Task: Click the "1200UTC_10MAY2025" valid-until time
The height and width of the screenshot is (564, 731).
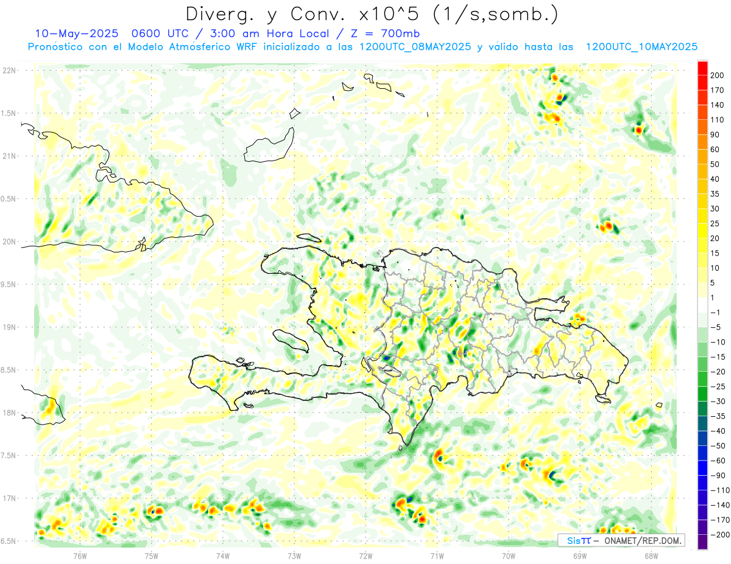Action: (641, 47)
